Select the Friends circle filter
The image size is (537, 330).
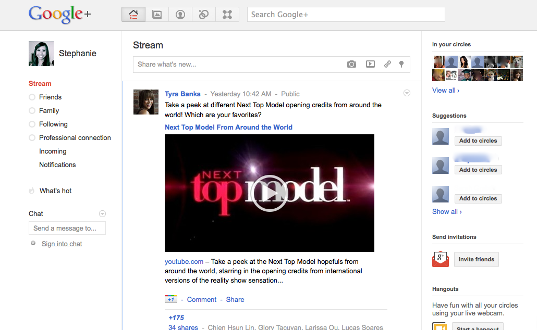[32, 97]
